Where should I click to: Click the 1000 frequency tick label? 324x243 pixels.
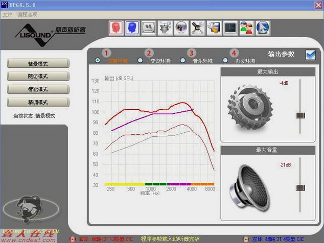tap(151, 189)
